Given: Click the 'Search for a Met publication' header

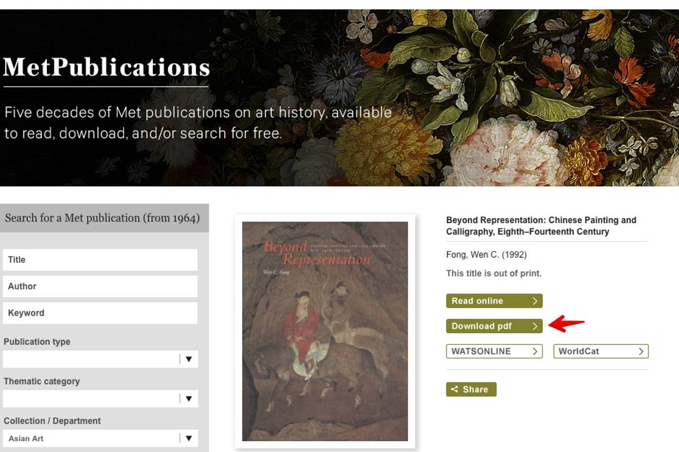Looking at the screenshot, I should coord(102,218).
